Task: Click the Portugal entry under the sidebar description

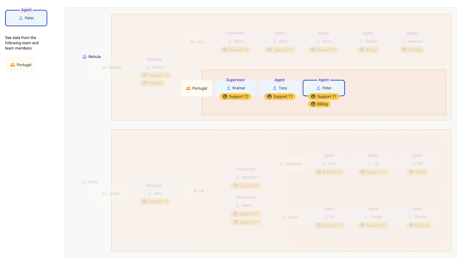Action: 21,65
